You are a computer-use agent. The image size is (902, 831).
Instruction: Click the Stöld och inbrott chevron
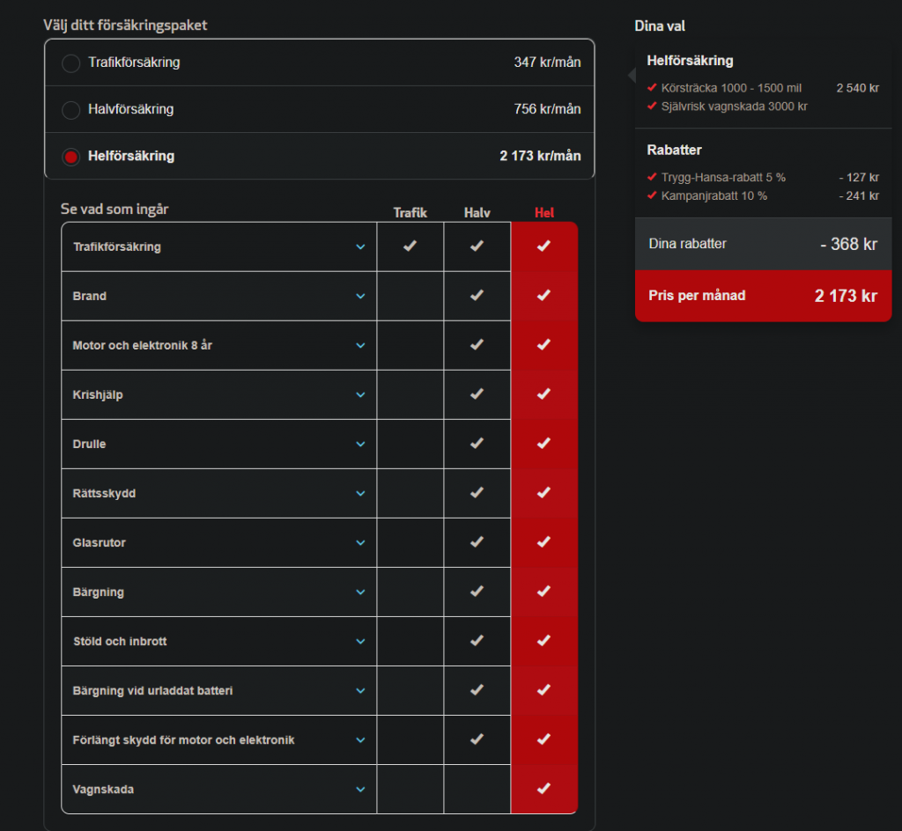[x=360, y=642]
